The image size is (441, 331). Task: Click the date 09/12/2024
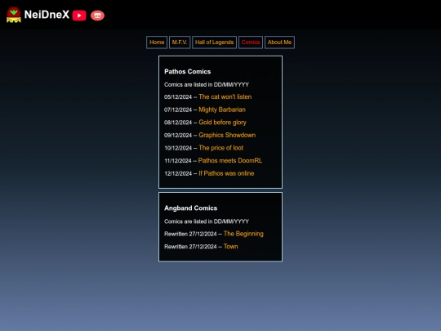click(x=178, y=136)
